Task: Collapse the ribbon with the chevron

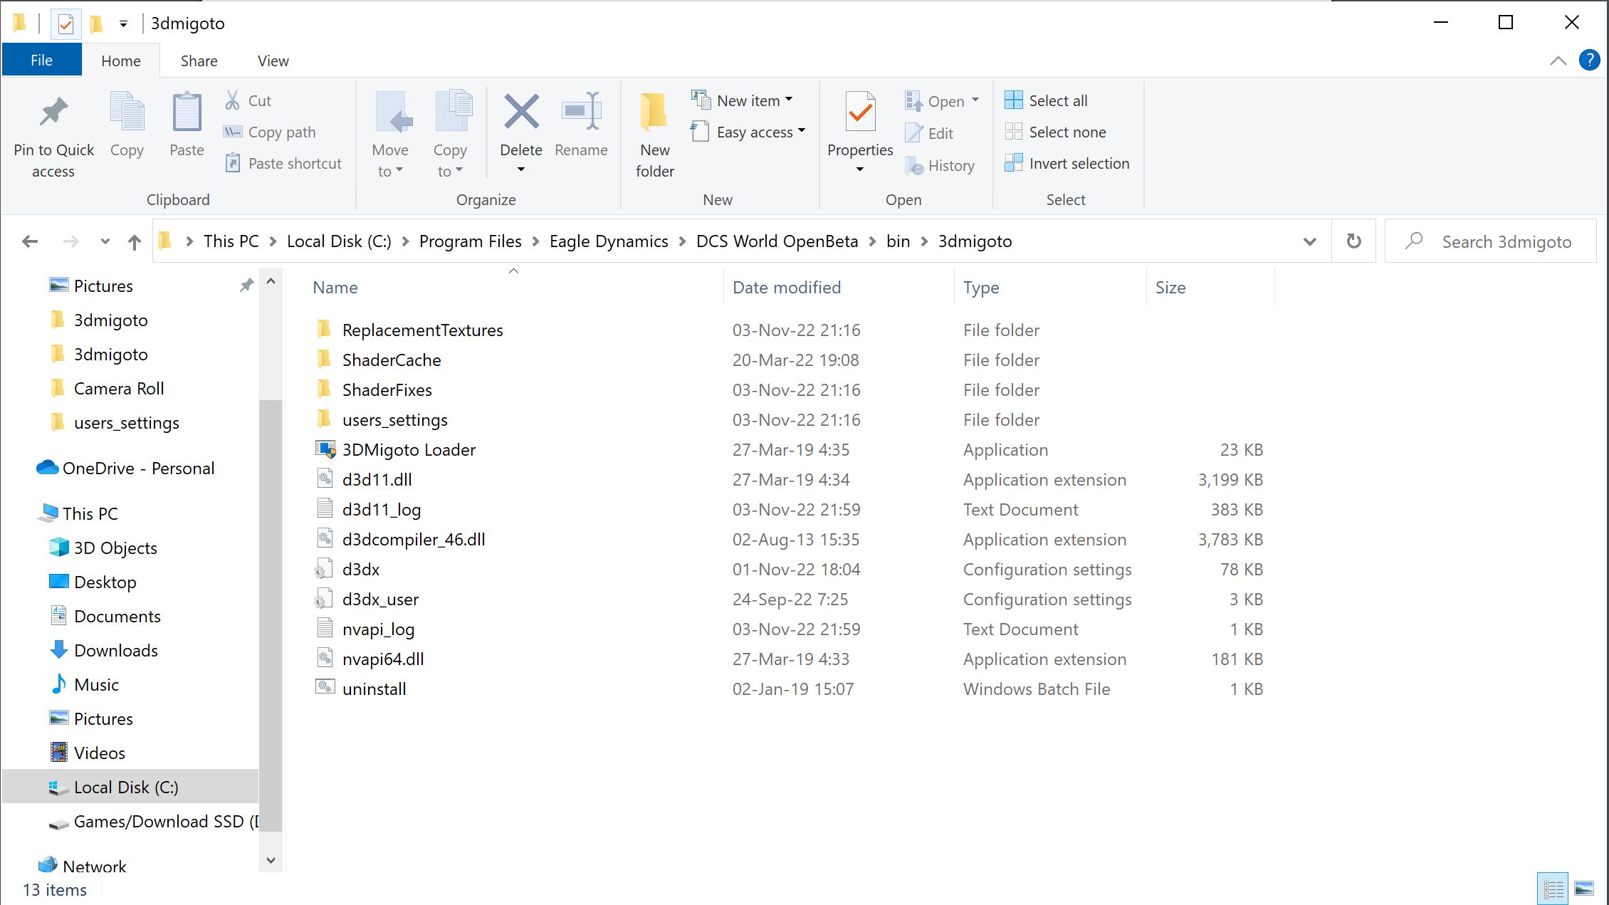Action: (1558, 61)
